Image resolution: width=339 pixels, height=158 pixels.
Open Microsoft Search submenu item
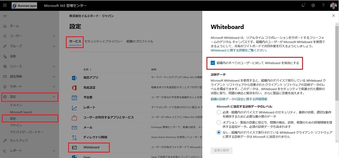(21, 112)
